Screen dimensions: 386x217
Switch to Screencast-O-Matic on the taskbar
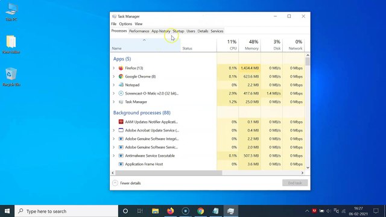pos(185,211)
